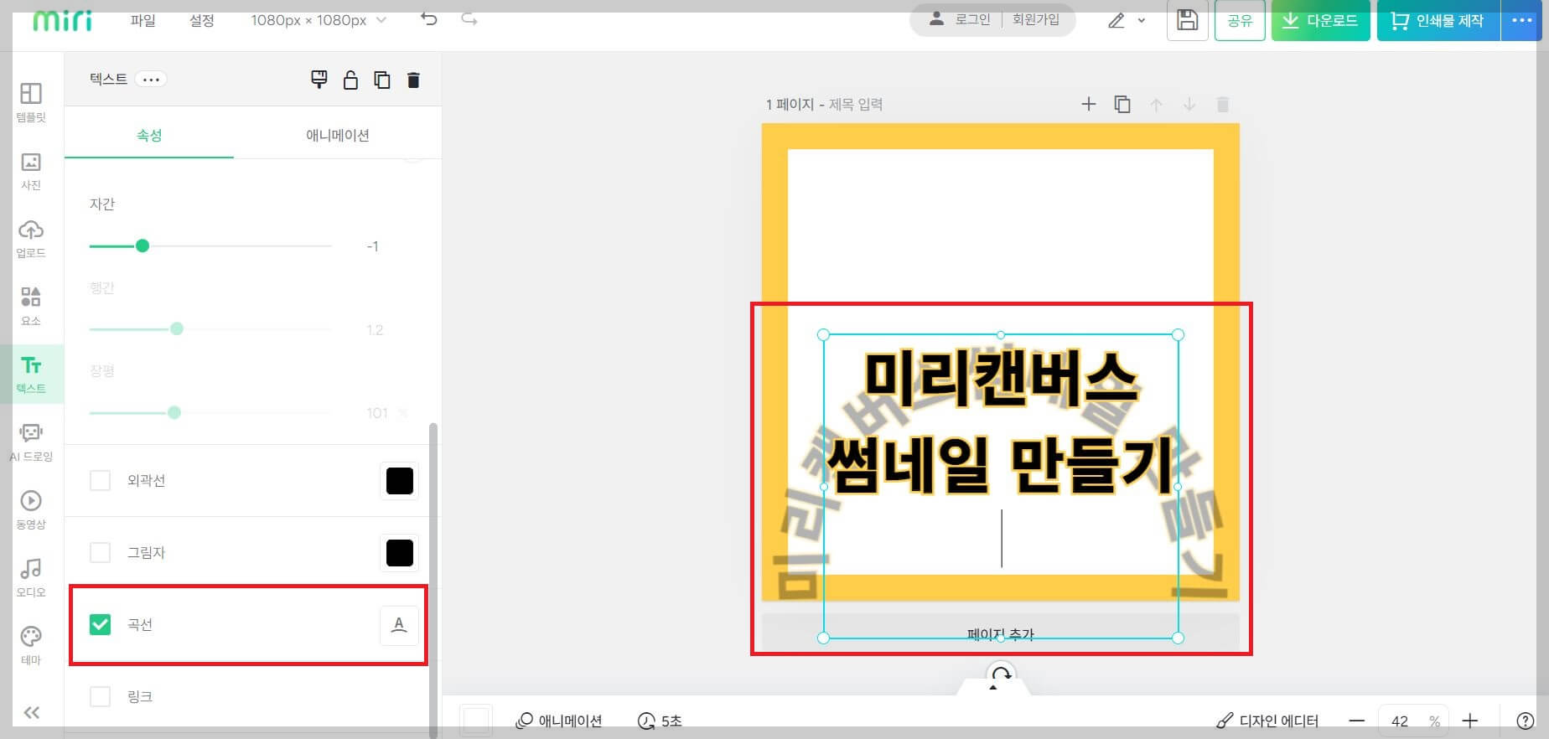Zoom out with the minus icon
1549x739 pixels.
tap(1357, 721)
